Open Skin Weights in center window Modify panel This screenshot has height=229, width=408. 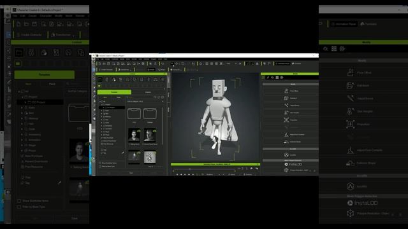pos(291,113)
